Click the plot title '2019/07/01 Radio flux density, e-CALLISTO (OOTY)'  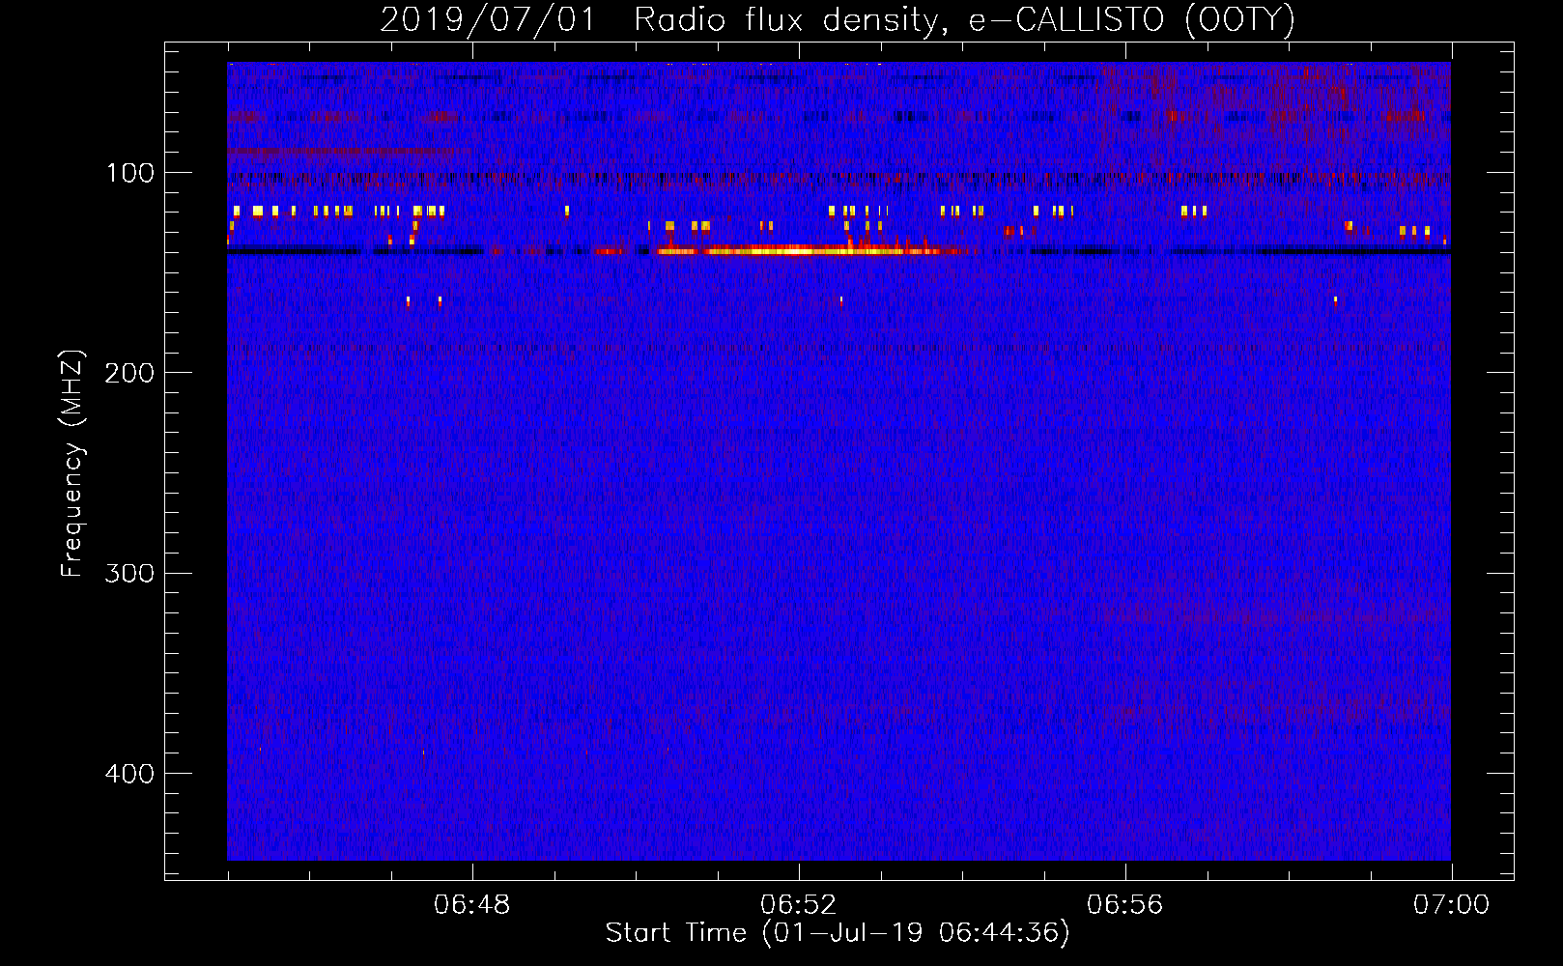click(838, 19)
